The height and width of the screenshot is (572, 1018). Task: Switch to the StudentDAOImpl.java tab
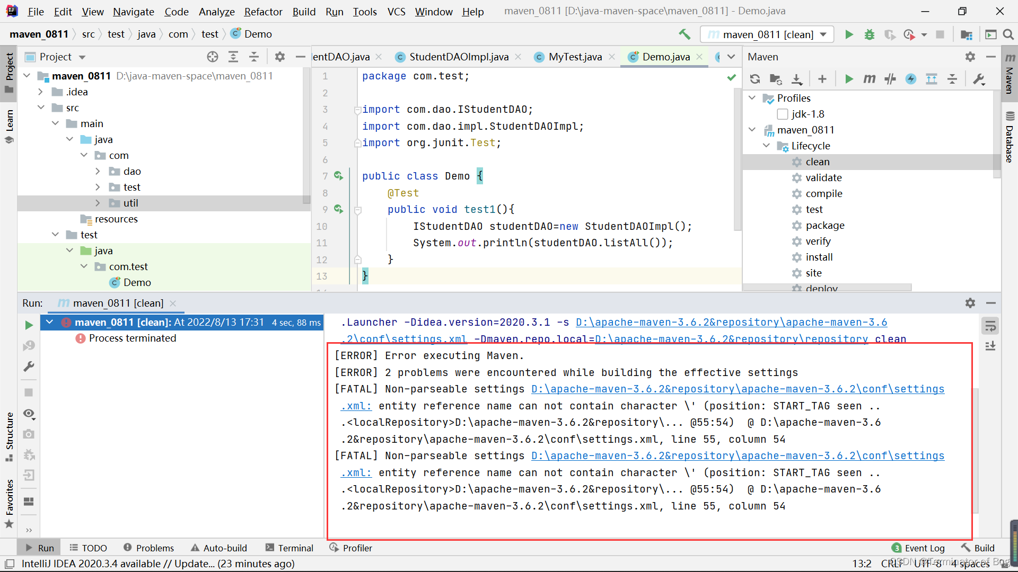(459, 57)
